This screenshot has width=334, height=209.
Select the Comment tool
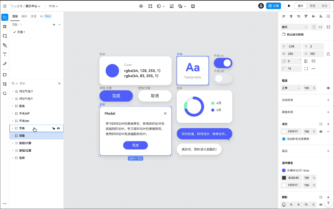click(x=5, y=75)
